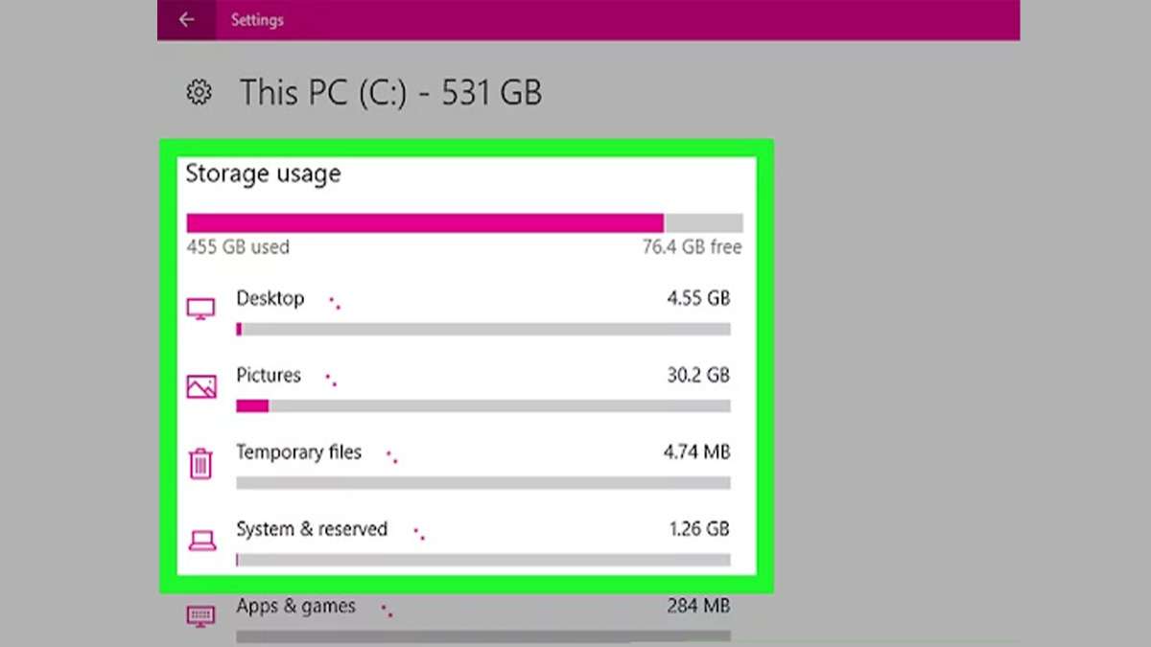
Task: Open the Pictures storage category
Action: coord(269,376)
